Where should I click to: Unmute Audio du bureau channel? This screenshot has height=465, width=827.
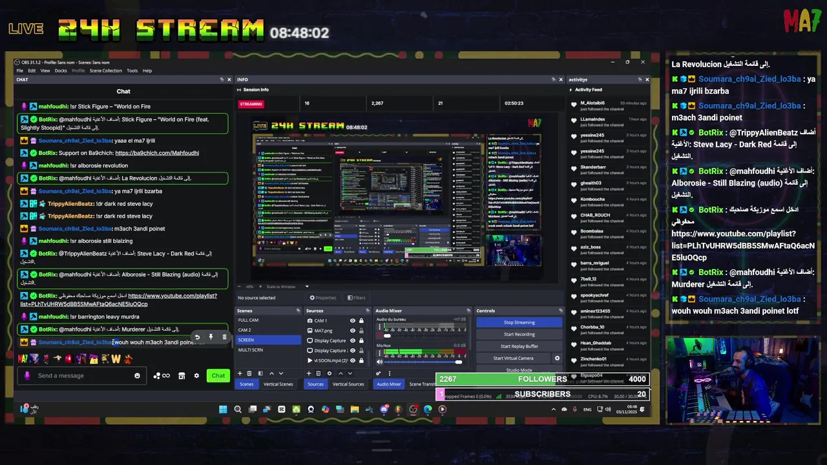tap(379, 336)
